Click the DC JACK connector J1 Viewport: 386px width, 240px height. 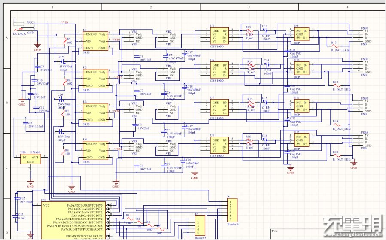[19, 24]
